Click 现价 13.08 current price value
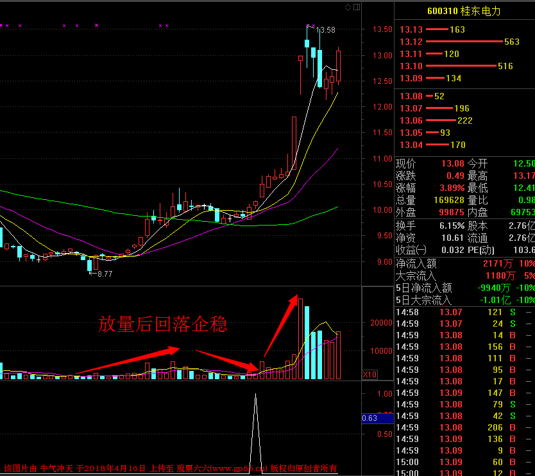 click(453, 163)
